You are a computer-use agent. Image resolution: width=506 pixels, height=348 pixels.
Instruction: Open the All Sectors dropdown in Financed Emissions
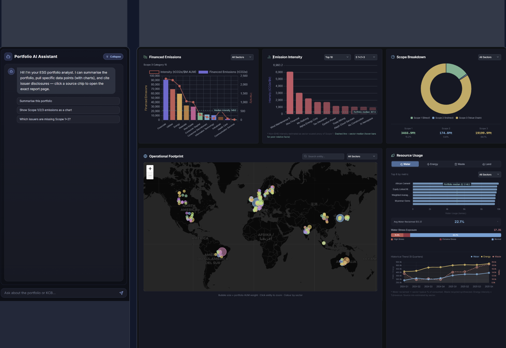(x=242, y=57)
